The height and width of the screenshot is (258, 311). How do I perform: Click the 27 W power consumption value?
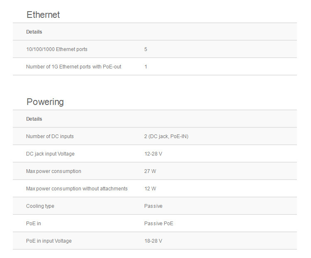click(150, 171)
